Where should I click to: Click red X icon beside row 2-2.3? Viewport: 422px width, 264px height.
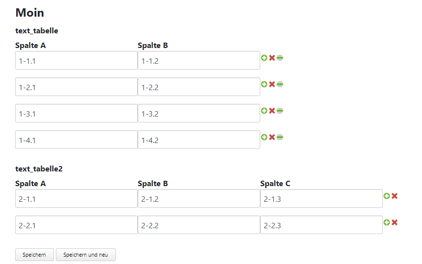point(395,222)
